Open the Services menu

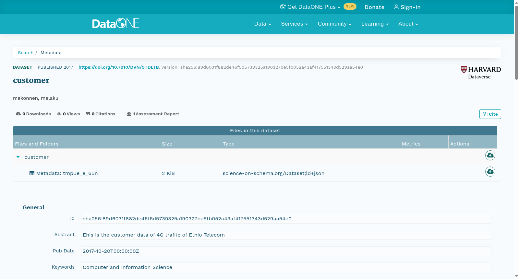pyautogui.click(x=295, y=24)
